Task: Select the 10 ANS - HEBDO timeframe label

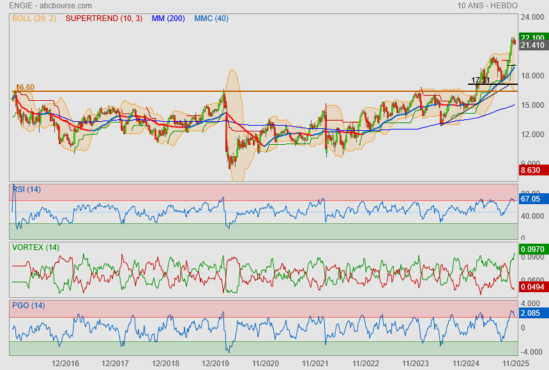Action: pos(497,5)
